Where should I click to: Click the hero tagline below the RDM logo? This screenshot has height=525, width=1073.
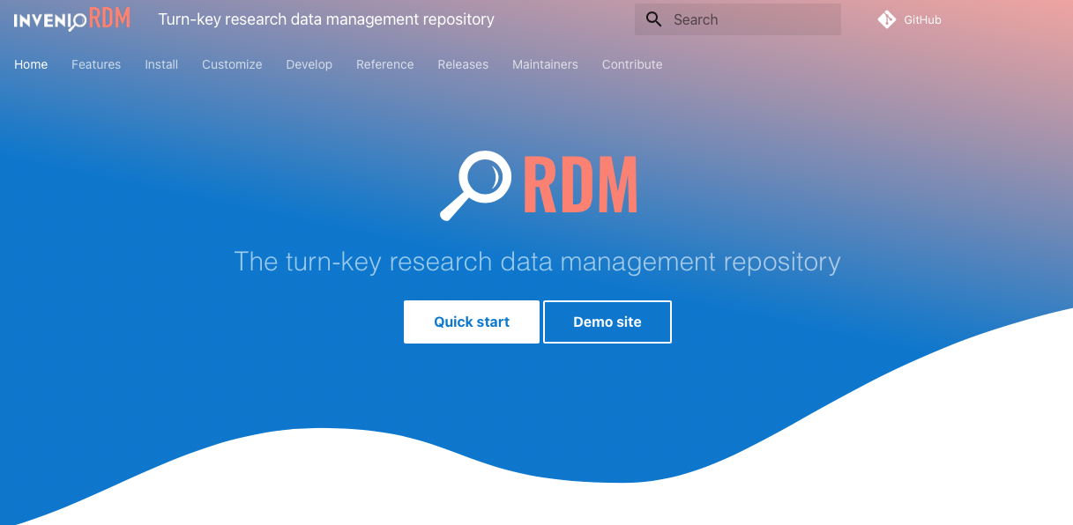tap(537, 262)
